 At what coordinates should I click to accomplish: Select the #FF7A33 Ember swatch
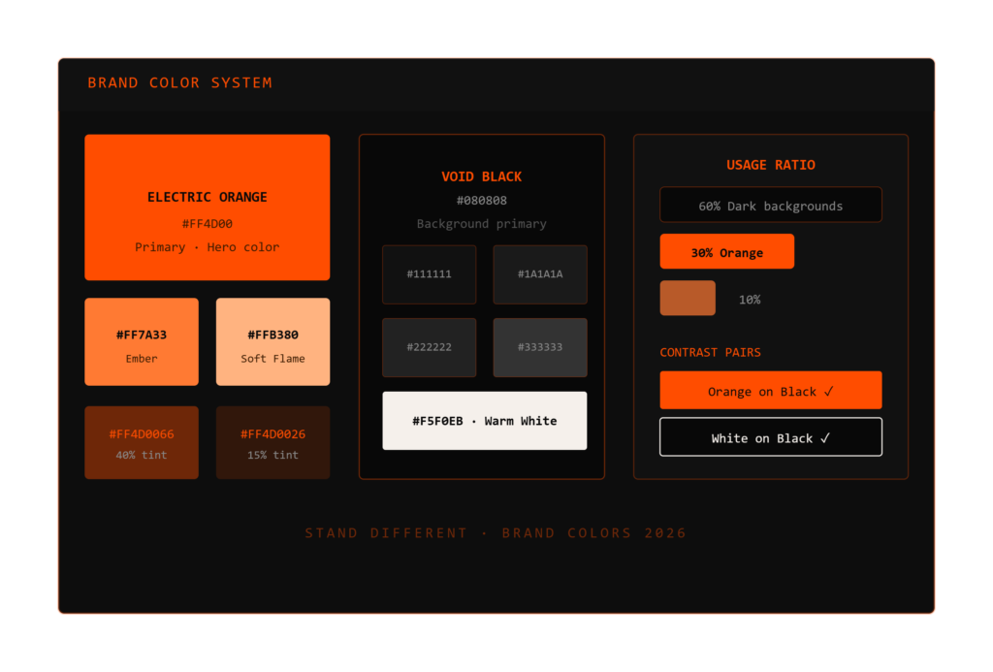[142, 342]
